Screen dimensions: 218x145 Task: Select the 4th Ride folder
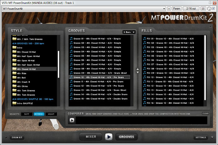tap(19, 73)
